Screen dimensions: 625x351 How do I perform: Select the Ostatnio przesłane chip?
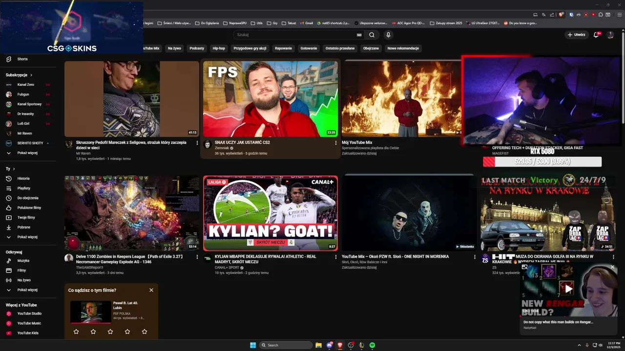point(340,48)
